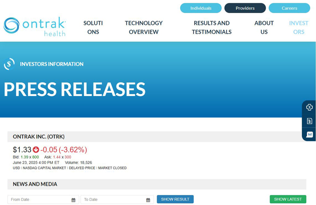Click the DELAYED PRICE label

point(82,168)
